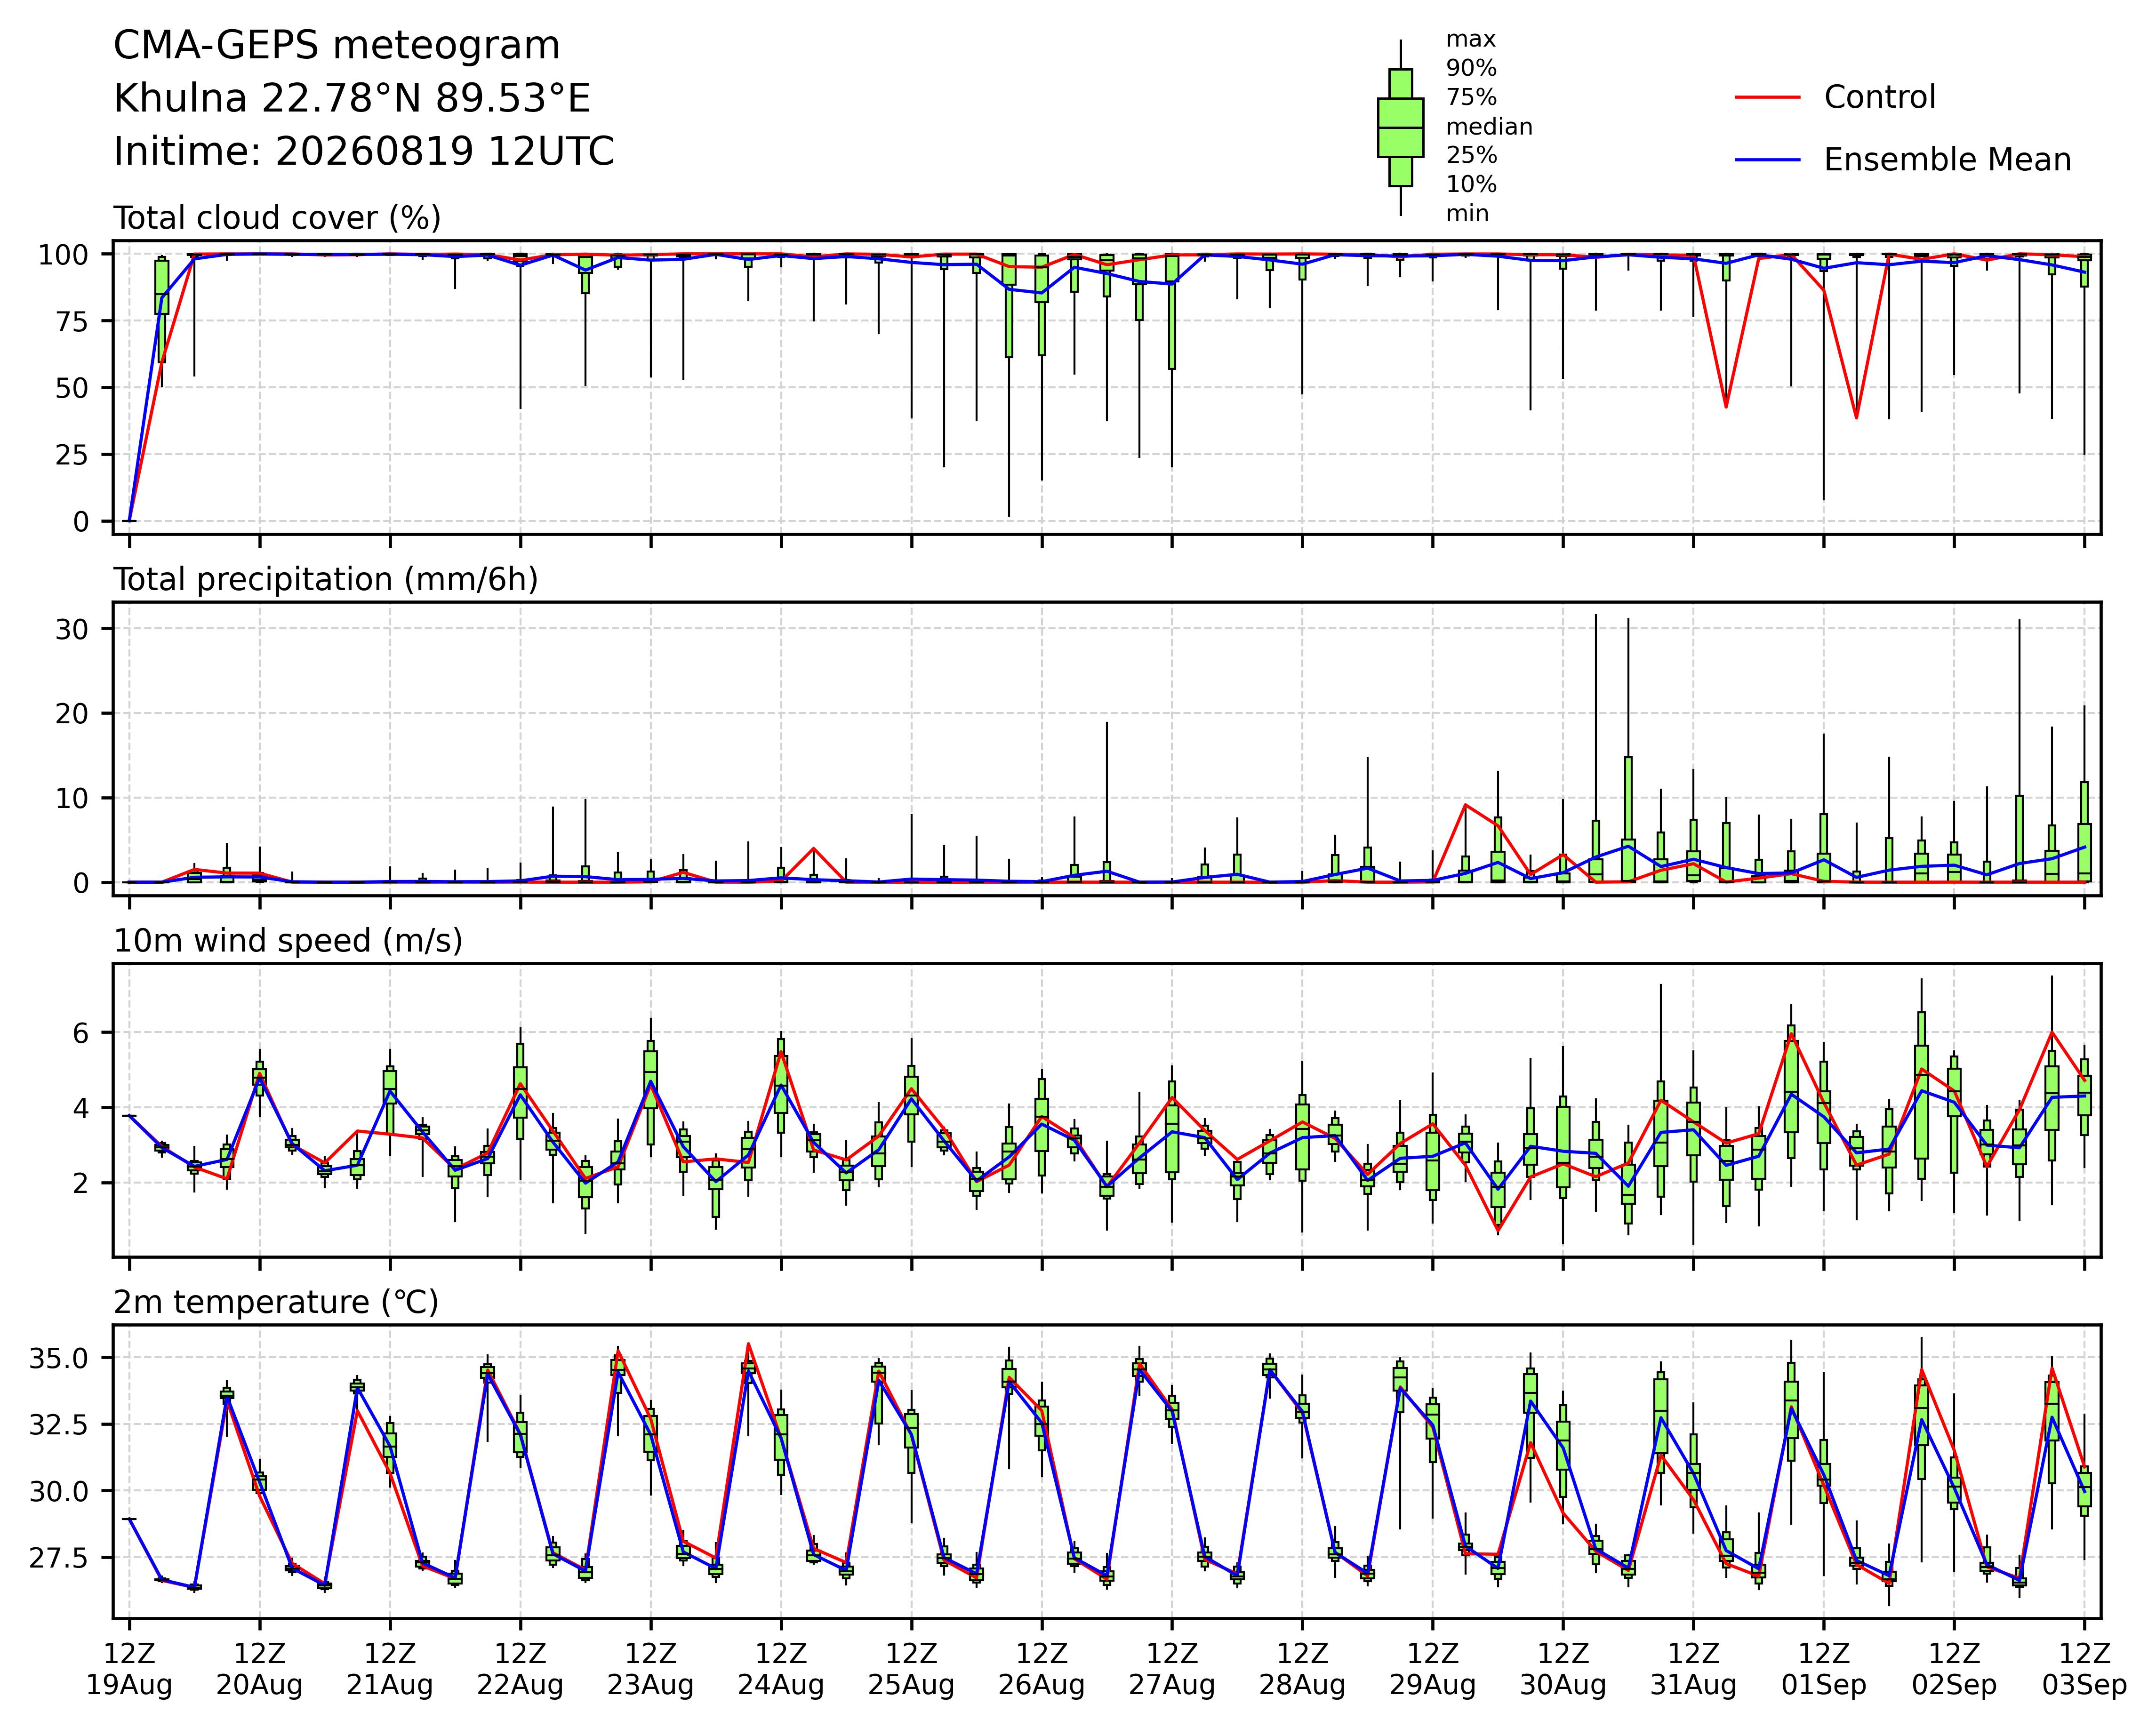This screenshot has height=1728, width=2156.
Task: Click the median label in legend
Action: coord(1489,127)
